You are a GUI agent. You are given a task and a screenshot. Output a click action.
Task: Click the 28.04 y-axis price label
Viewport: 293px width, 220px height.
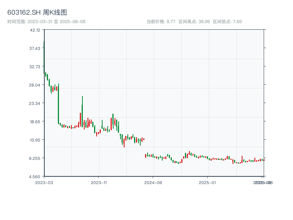[35, 85]
